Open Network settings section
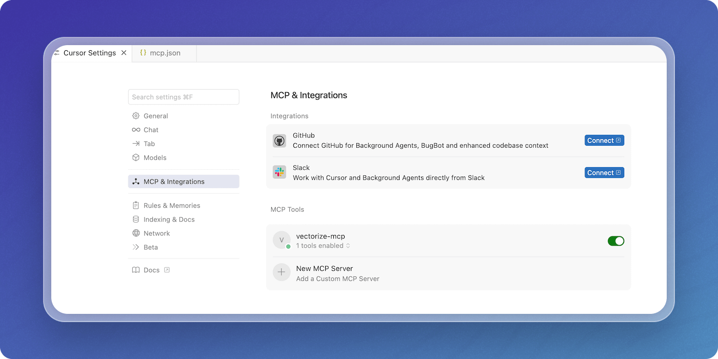Viewport: 718px width, 359px height. (x=184, y=233)
